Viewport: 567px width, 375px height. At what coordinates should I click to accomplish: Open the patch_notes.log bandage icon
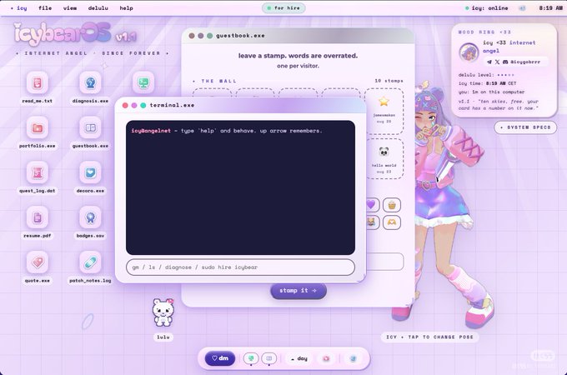pos(90,262)
